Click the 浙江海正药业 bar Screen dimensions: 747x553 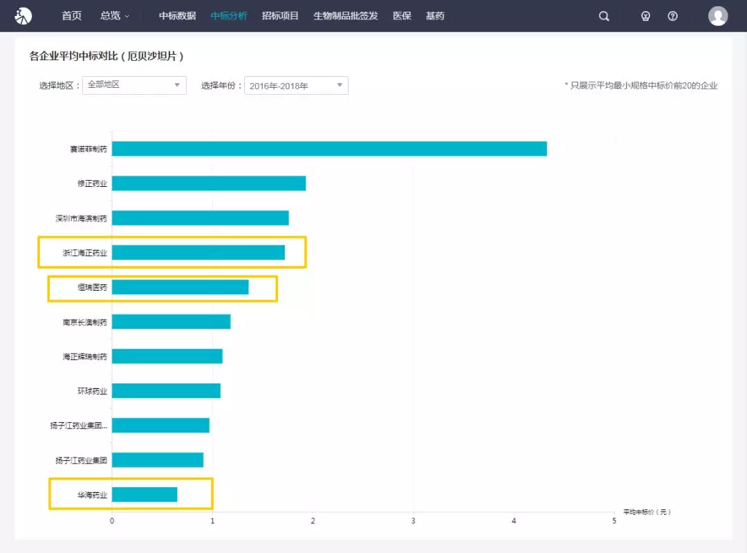click(x=199, y=252)
